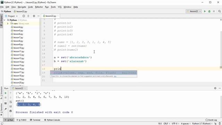The height and width of the screenshot is (125, 222).
Task: Change 4 spaces indentation setting
Action: (186, 124)
